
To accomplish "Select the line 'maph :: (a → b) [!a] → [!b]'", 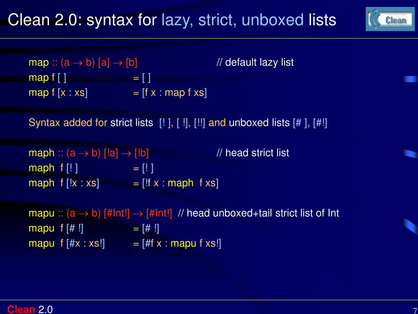I will [x=89, y=153].
